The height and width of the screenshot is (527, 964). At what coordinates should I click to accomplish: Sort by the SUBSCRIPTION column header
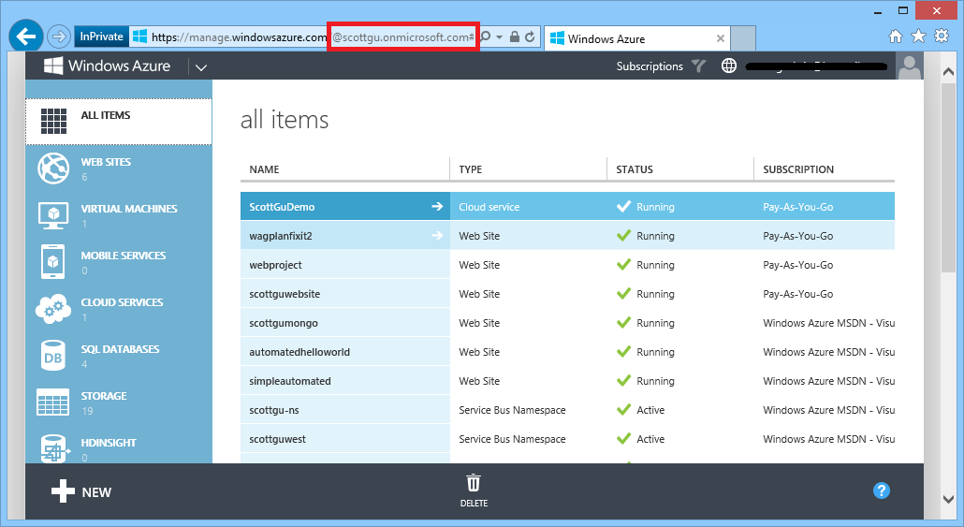click(x=798, y=169)
